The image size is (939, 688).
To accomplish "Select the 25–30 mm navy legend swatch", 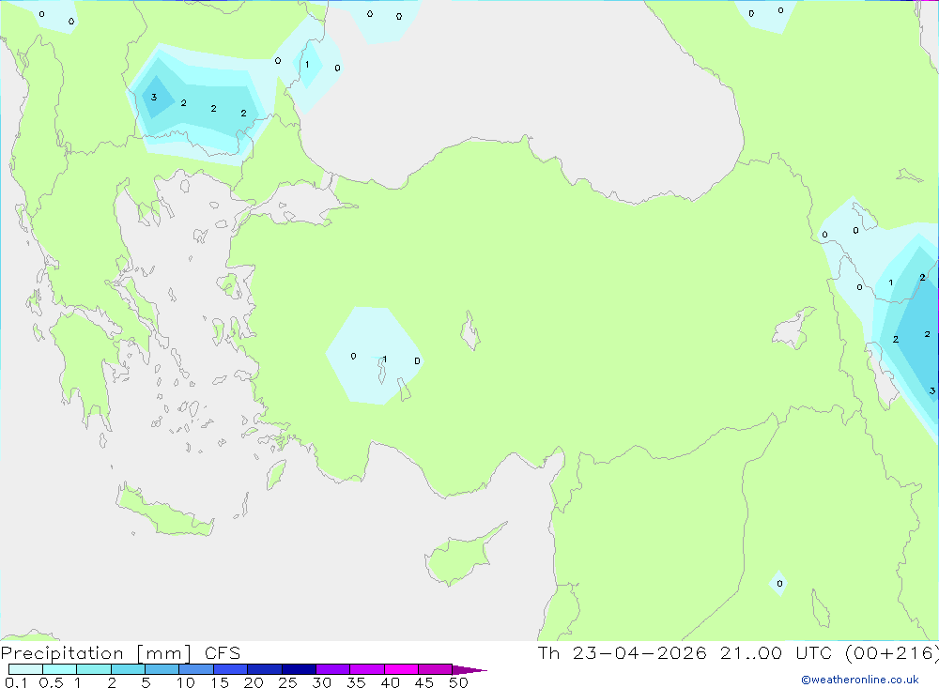I will 299,669.
